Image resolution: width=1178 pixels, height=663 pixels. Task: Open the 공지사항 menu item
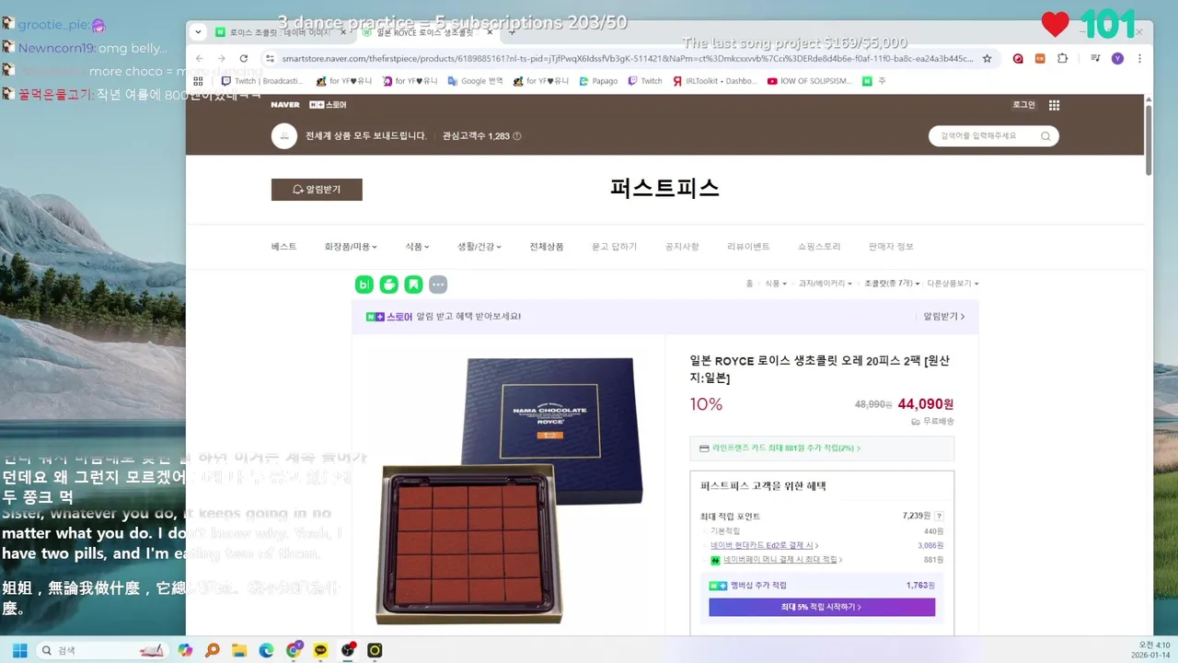click(x=682, y=247)
